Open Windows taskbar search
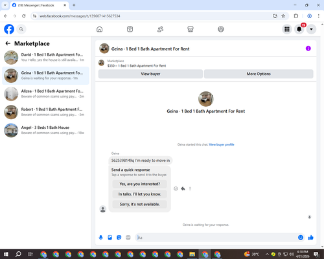Viewport: 324px width, 259px height. [18, 254]
